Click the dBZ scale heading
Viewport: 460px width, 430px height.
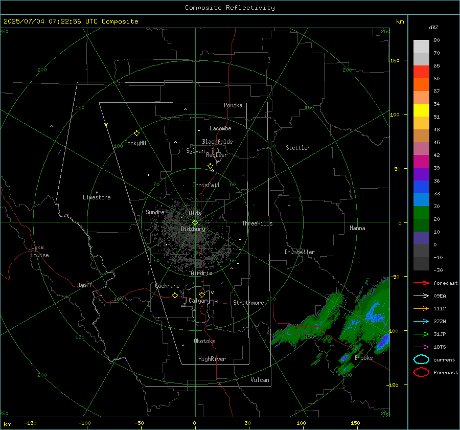click(433, 27)
